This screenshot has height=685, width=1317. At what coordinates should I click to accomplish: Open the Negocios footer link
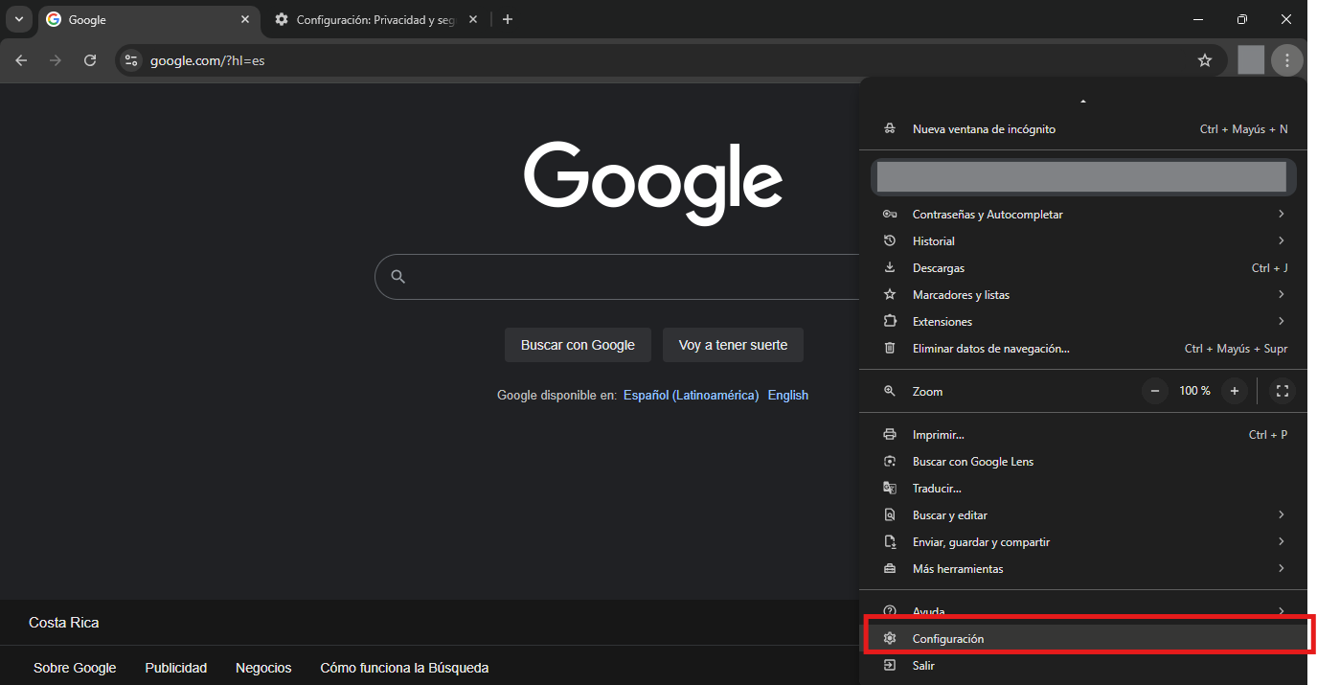point(263,668)
